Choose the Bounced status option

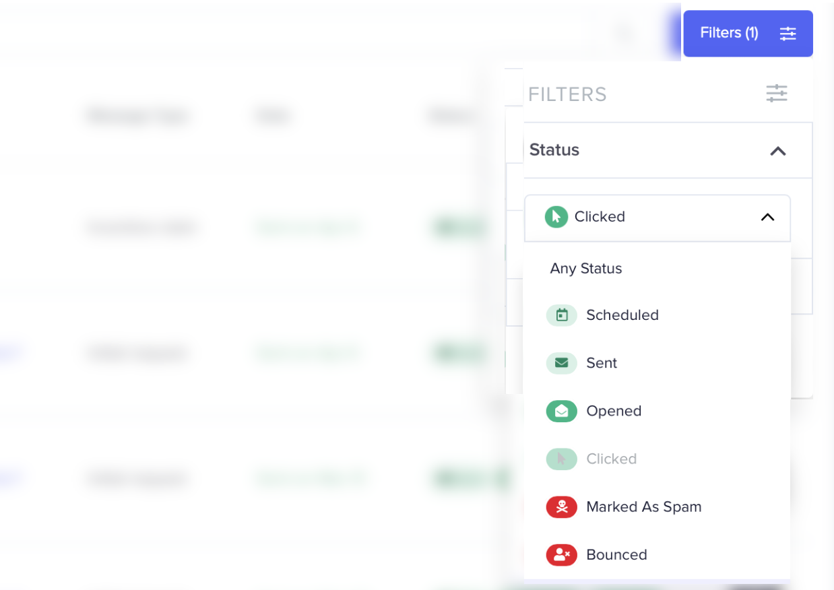(x=616, y=555)
